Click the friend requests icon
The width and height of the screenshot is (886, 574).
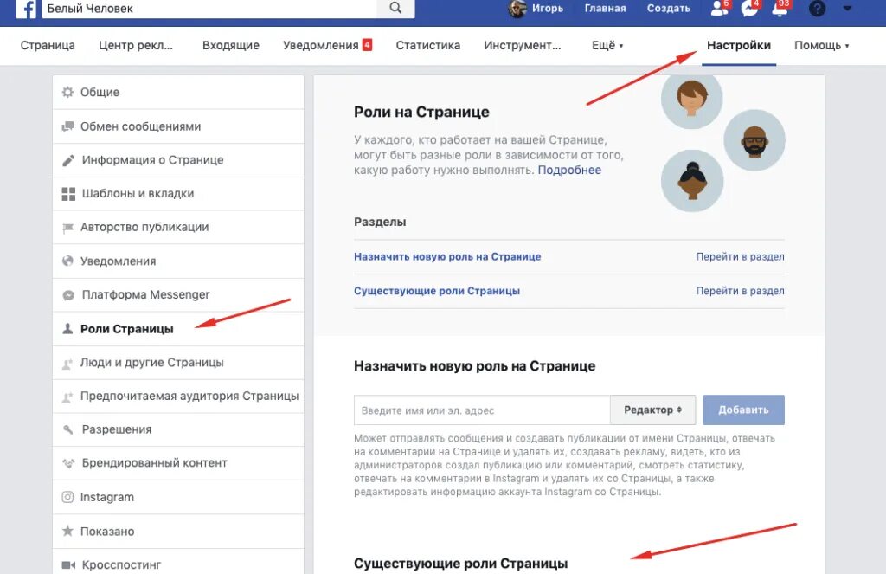pyautogui.click(x=717, y=10)
